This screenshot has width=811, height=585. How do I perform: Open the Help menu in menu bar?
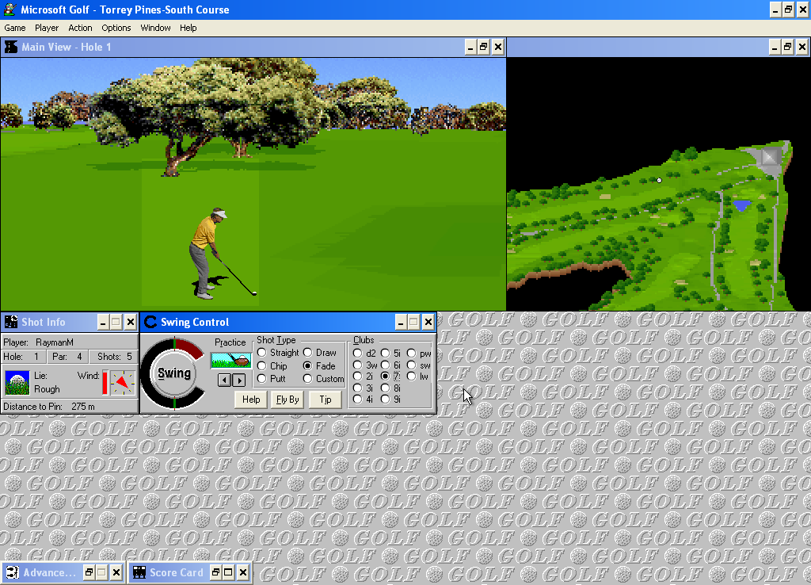(x=188, y=28)
